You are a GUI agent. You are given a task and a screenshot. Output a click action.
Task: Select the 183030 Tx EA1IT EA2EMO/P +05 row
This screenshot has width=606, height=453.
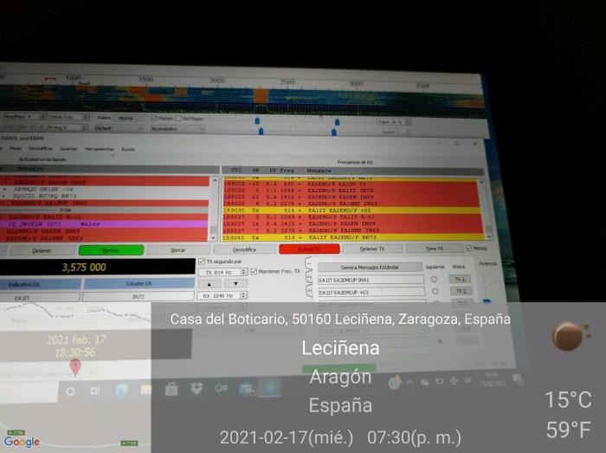click(351, 210)
